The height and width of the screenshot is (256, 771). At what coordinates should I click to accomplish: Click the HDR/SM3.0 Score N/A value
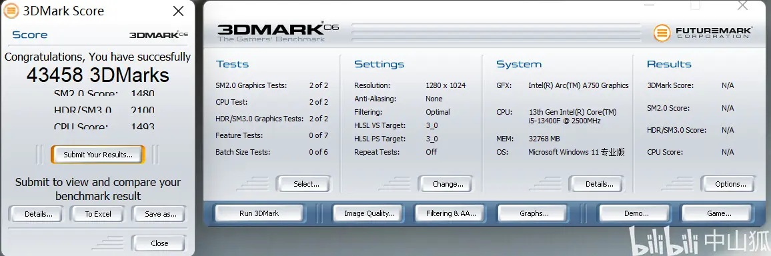click(x=727, y=130)
